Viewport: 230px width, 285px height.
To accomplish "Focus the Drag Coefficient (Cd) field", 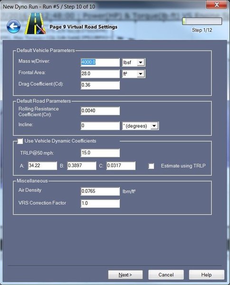I will click(100, 85).
